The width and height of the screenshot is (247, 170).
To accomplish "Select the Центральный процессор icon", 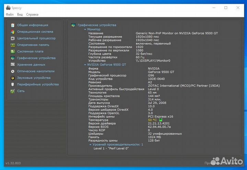I will point(13,38).
